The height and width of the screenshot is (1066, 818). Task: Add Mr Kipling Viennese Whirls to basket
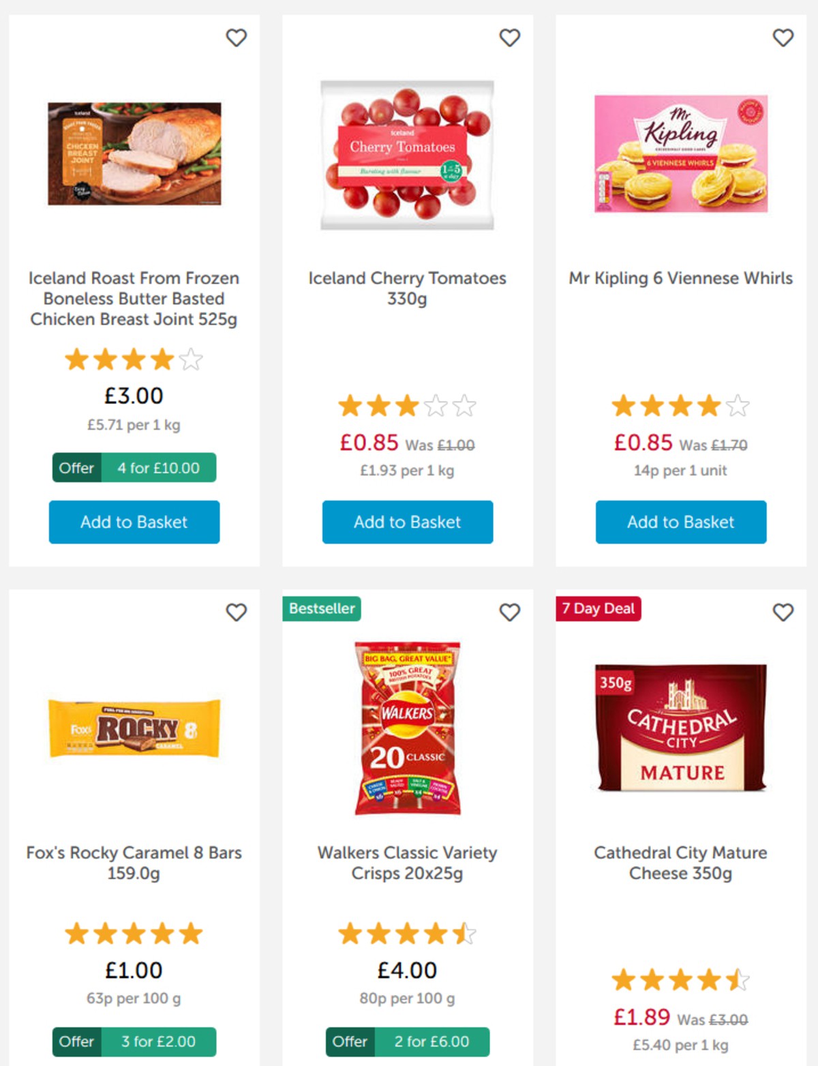click(680, 522)
